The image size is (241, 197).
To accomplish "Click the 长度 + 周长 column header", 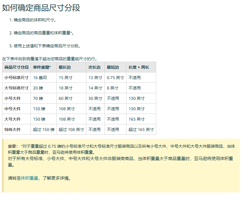I will pyautogui.click(x=139, y=67).
